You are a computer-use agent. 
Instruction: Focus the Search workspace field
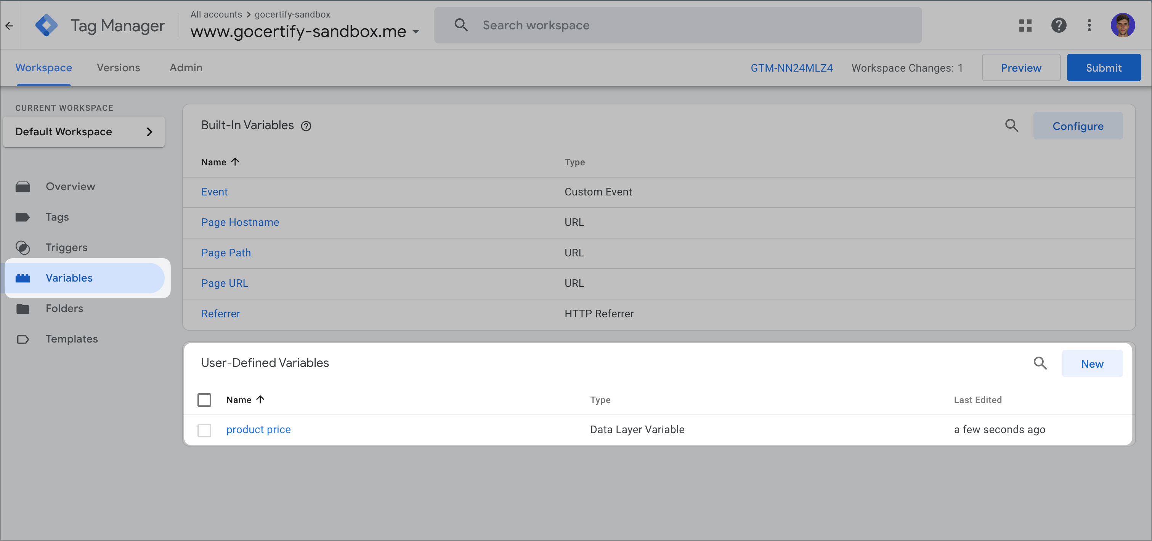[677, 26]
